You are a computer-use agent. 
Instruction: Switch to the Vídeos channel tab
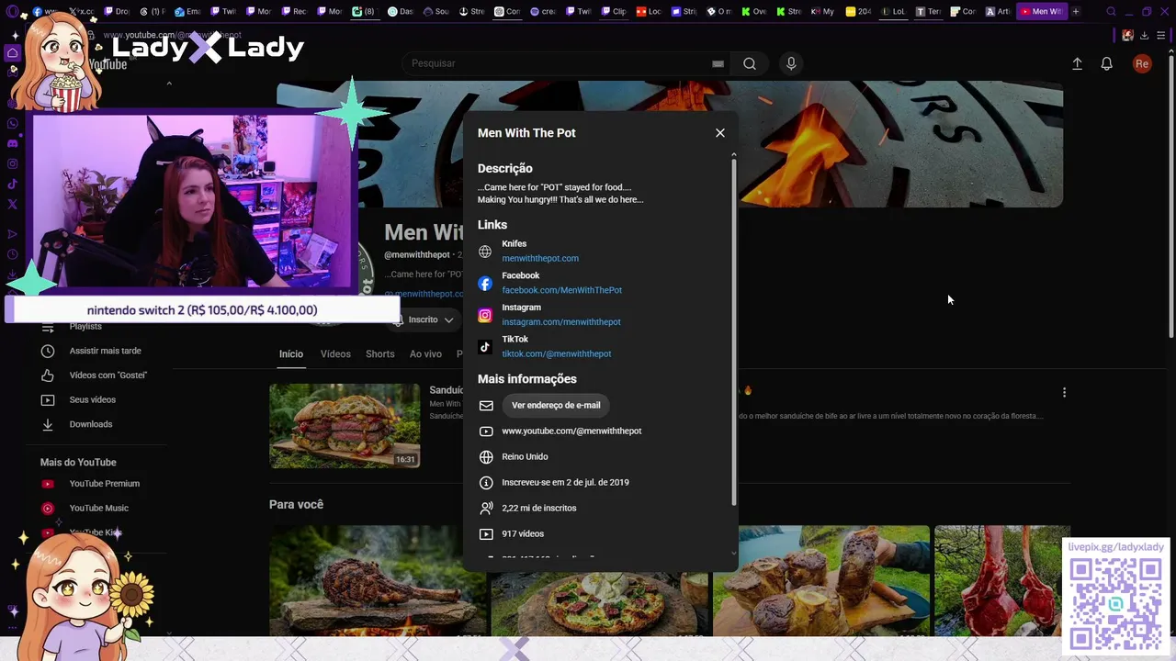point(335,354)
